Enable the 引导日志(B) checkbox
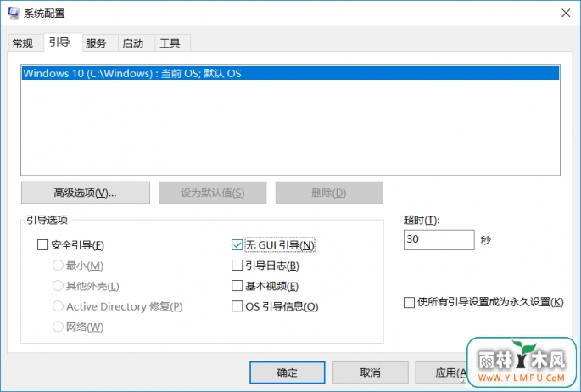The height and width of the screenshot is (392, 581). (237, 266)
